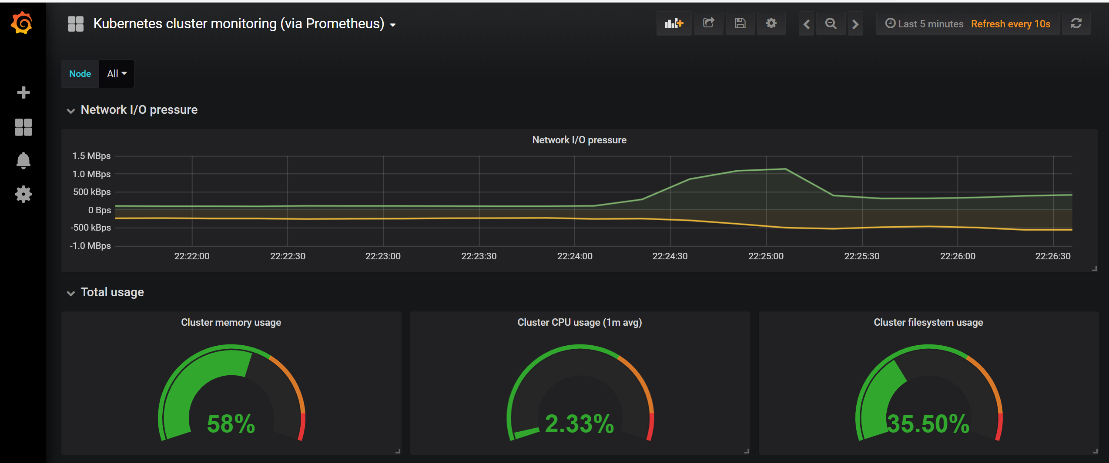Open the Alerting bell icon
Image resolution: width=1109 pixels, height=463 pixels.
point(23,161)
